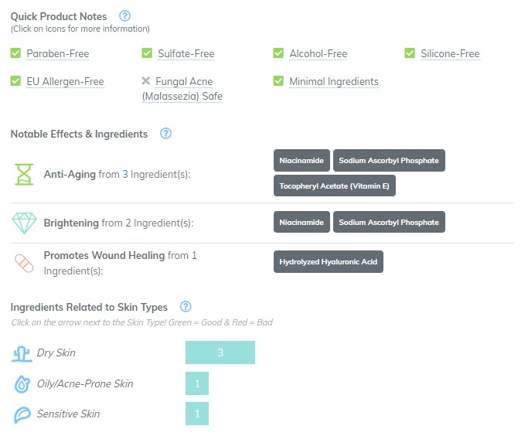
Task: Click the Notable Effects & Ingredients help icon
Action: pos(165,133)
